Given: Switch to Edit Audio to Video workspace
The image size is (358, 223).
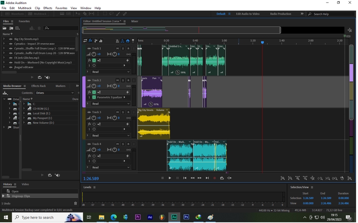Looking at the screenshot, I should point(248,14).
